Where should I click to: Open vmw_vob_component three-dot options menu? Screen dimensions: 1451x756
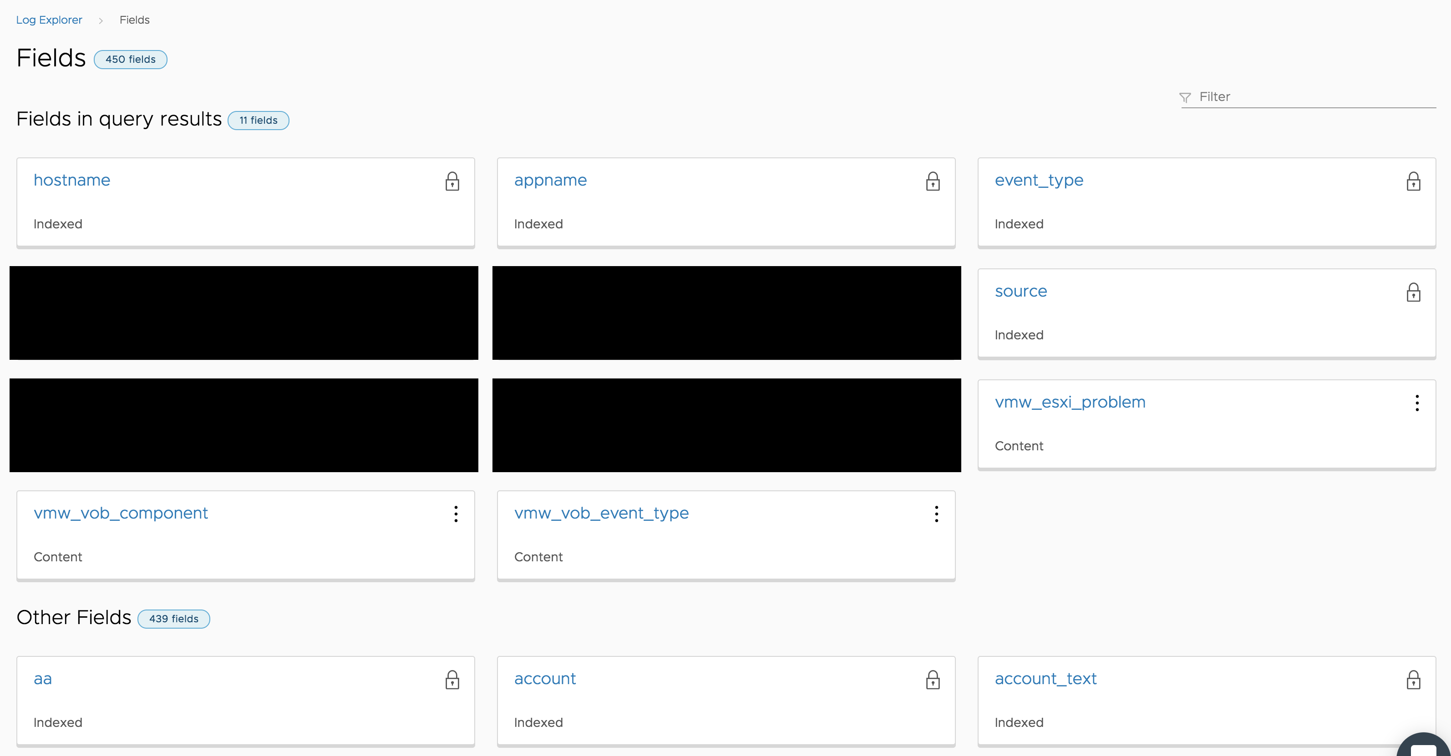tap(456, 514)
